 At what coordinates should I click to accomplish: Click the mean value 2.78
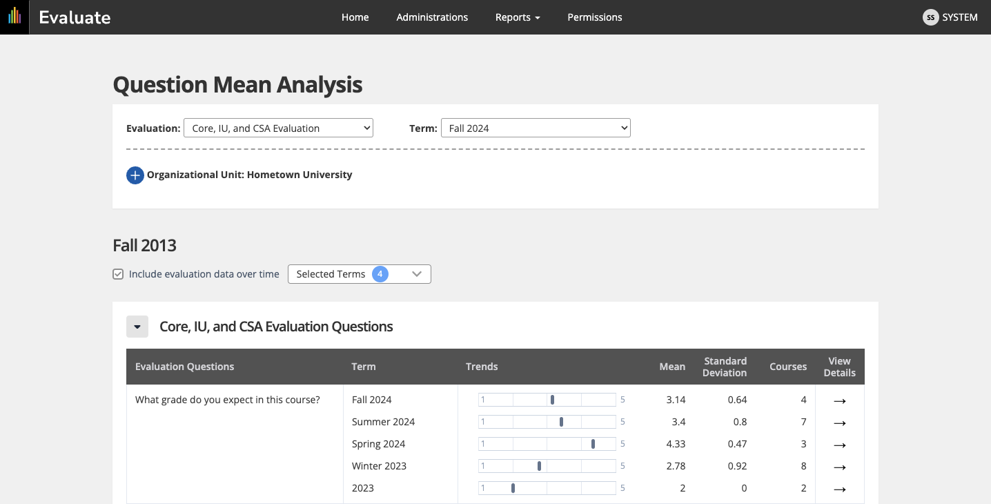pyautogui.click(x=676, y=466)
